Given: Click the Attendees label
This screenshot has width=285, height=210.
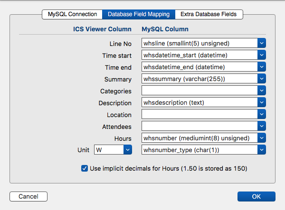Looking at the screenshot, I should [117, 127].
